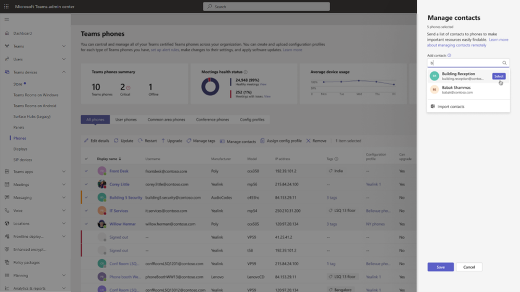Uncheck the Willow Hermar row checkbox
520x292 pixels.
tap(86, 224)
